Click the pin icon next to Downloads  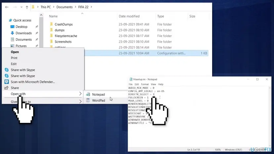pyautogui.click(x=37, y=33)
